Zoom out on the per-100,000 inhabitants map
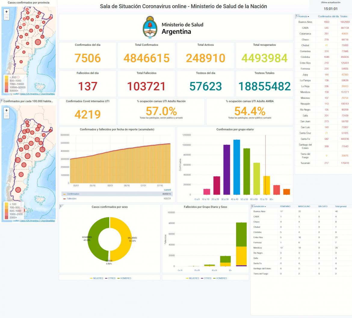Screen dimensions: 352x318 coord(7,116)
